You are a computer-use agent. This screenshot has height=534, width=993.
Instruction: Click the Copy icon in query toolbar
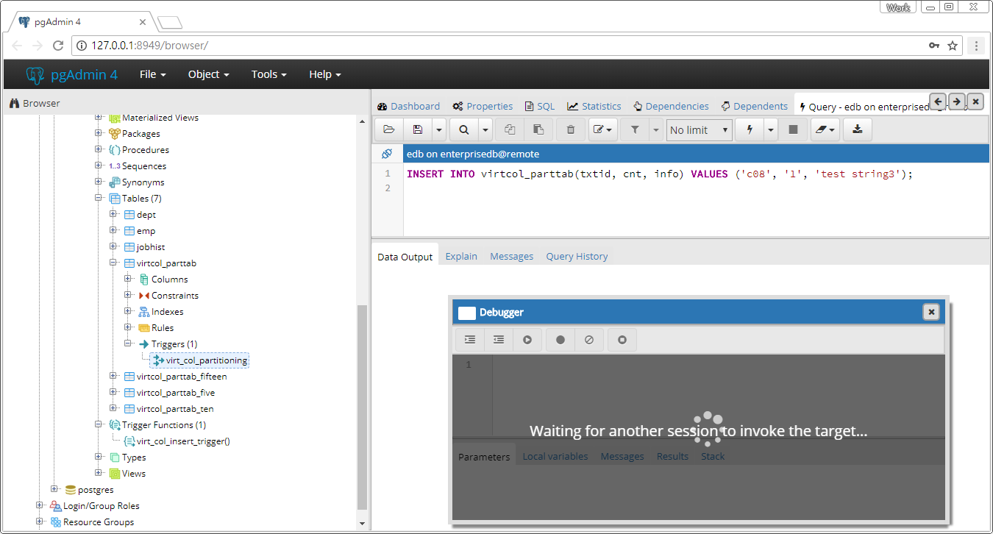510,130
